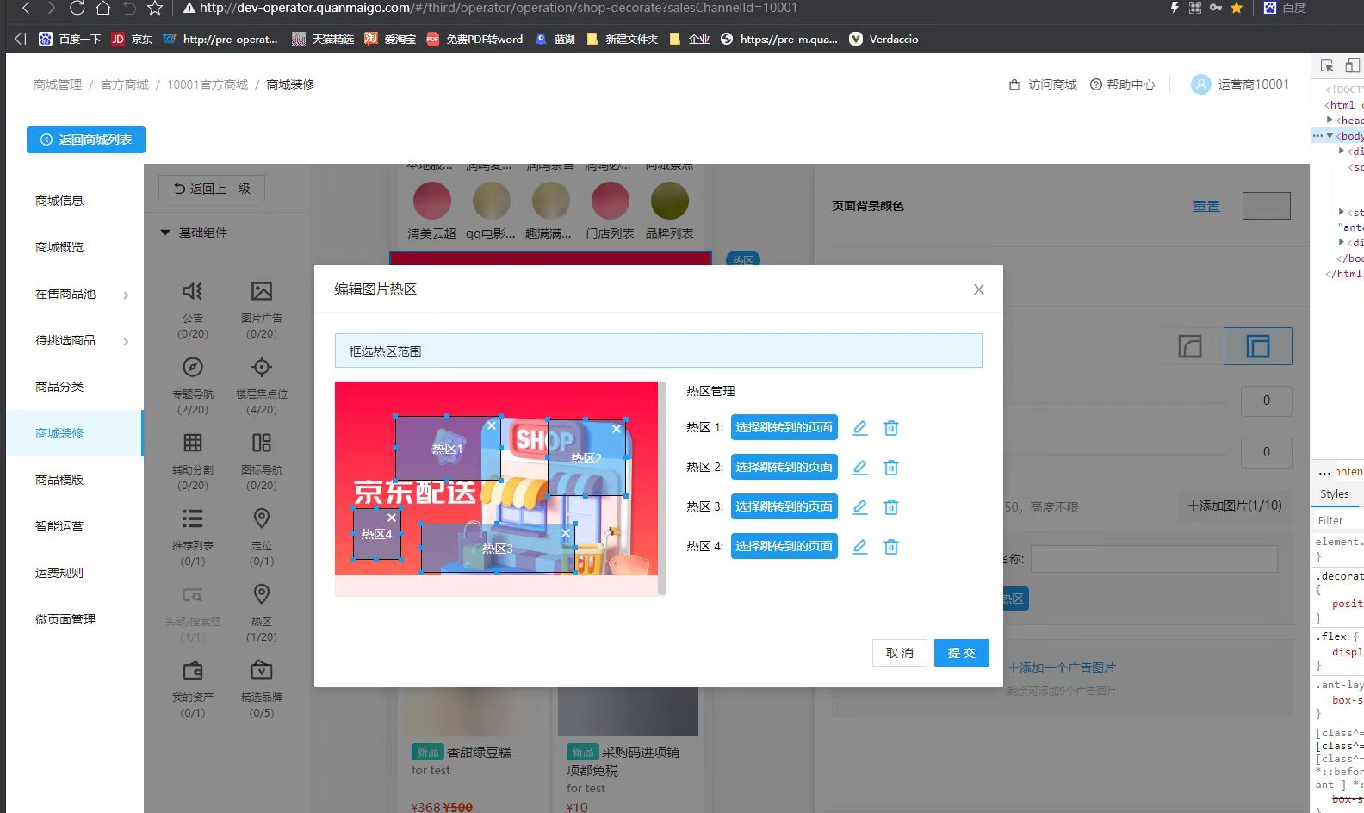The height and width of the screenshot is (813, 1364).
Task: Click the hotspot image preview scrollbar
Action: pyautogui.click(x=662, y=487)
